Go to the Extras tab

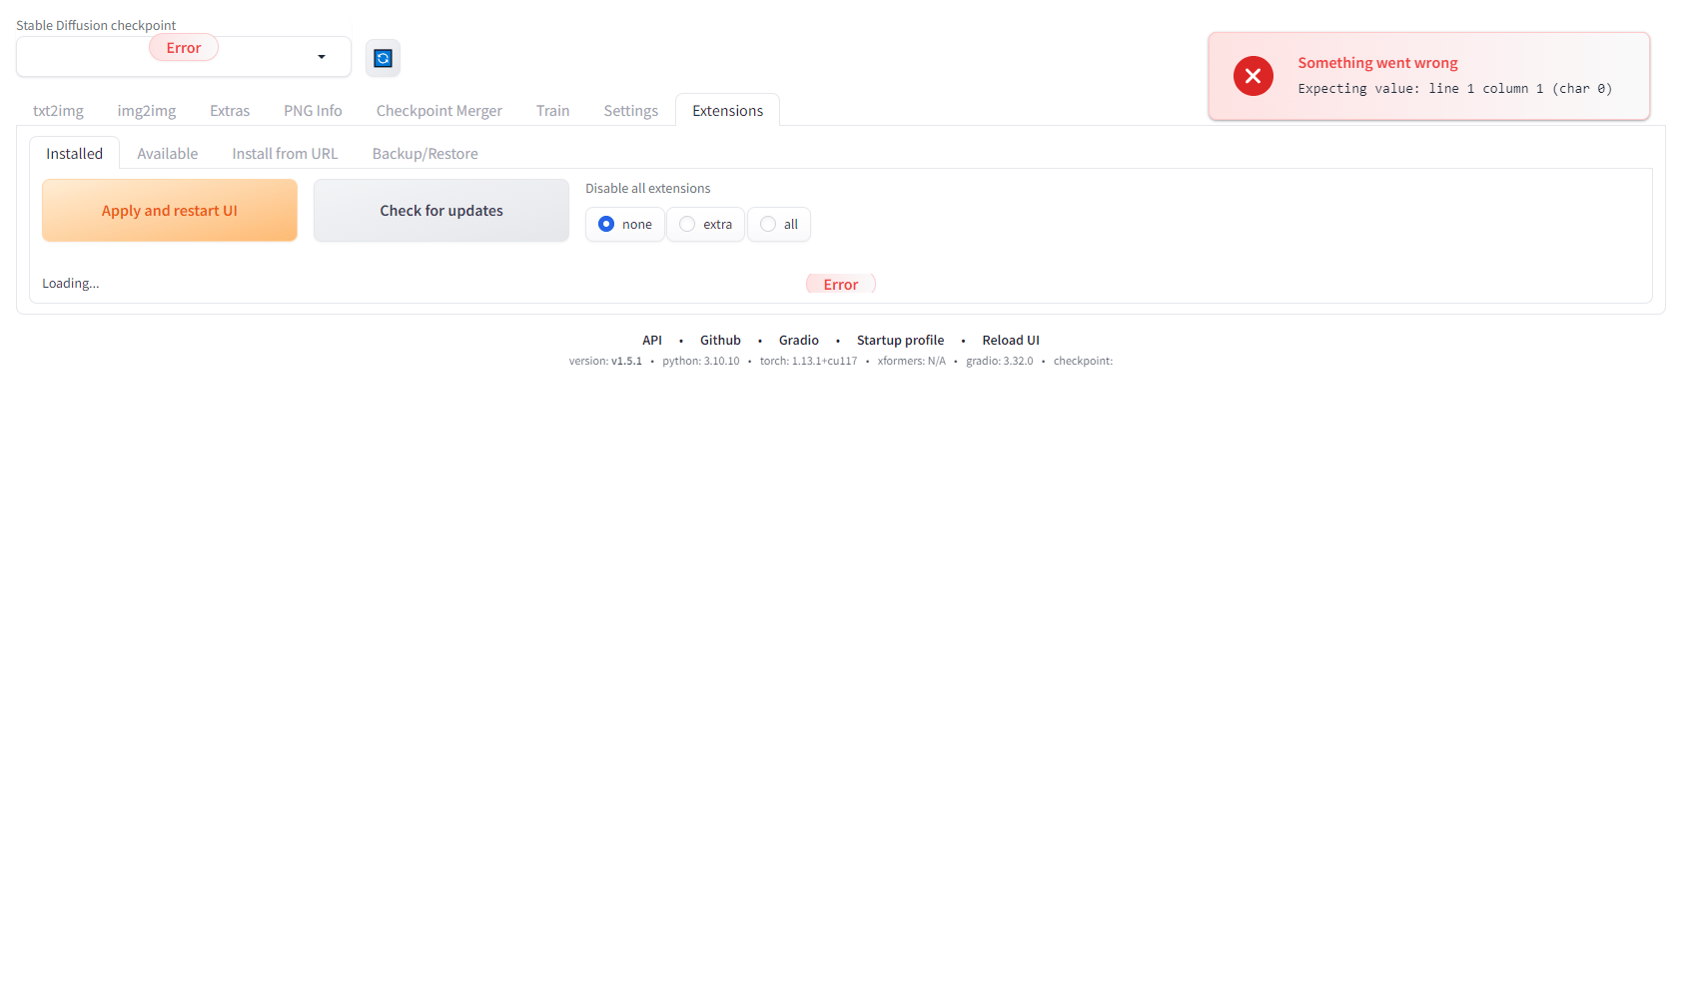pos(230,111)
